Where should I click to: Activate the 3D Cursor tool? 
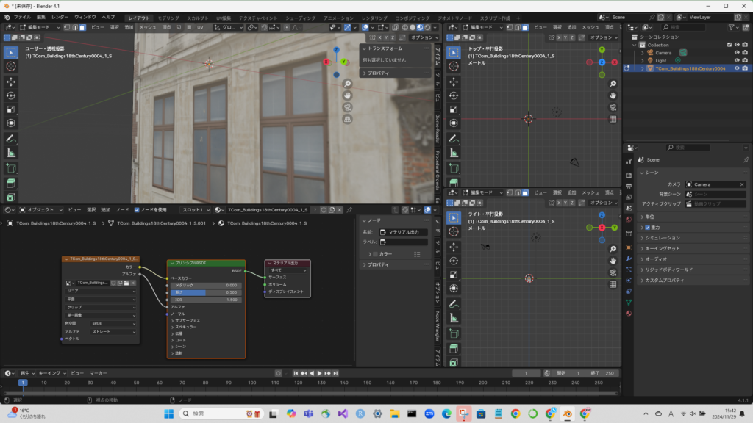(x=11, y=66)
